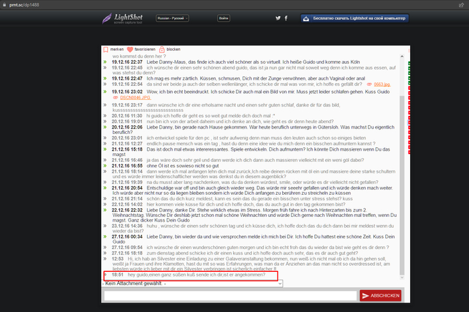Click the green arrow marker of 20.12.16 22:06 message
469x312 pixels.
coord(105,127)
